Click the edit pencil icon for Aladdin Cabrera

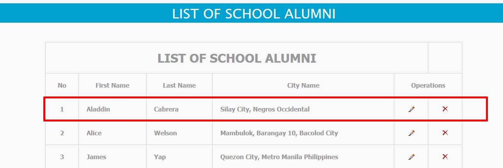tap(411, 109)
